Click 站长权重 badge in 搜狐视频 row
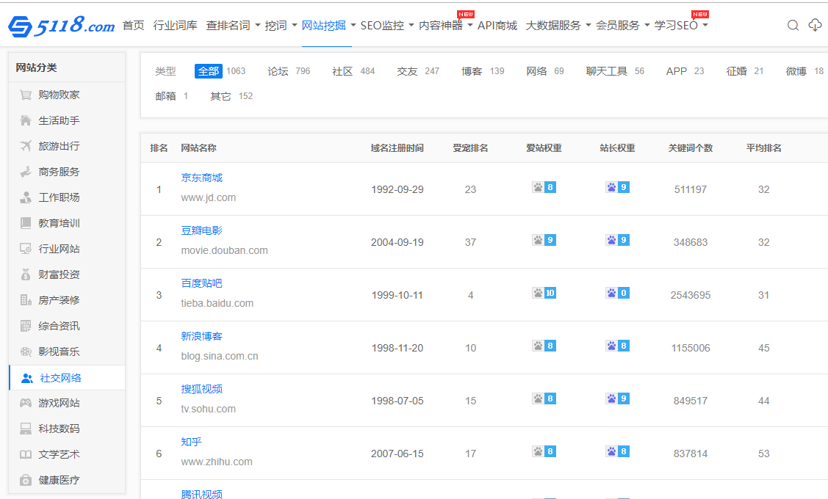This screenshot has width=828, height=499. click(617, 398)
